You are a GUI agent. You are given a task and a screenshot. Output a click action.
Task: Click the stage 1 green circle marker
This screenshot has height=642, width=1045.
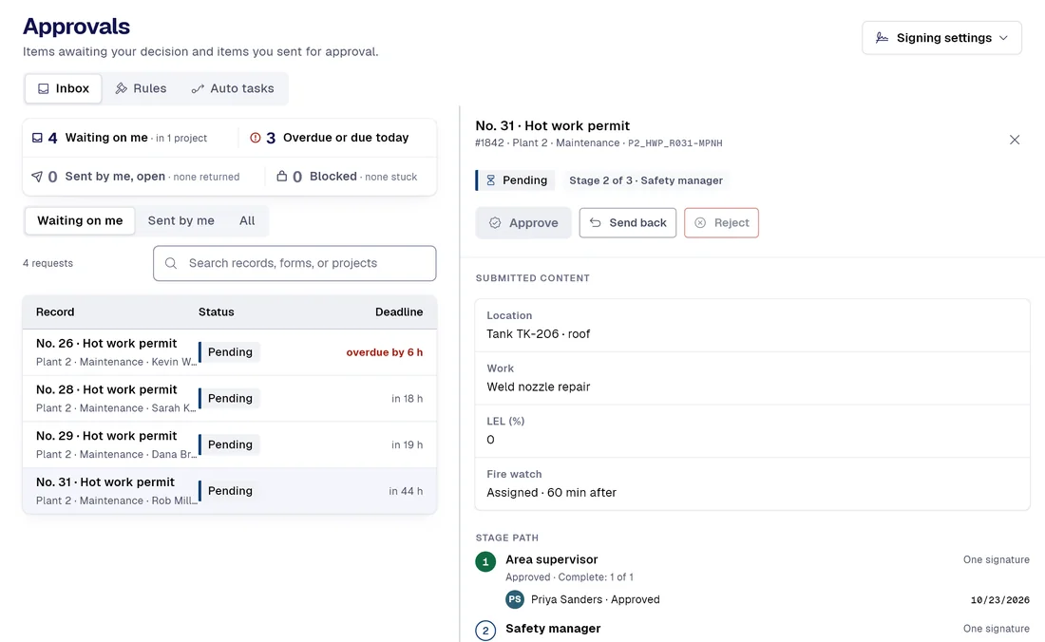click(x=485, y=561)
